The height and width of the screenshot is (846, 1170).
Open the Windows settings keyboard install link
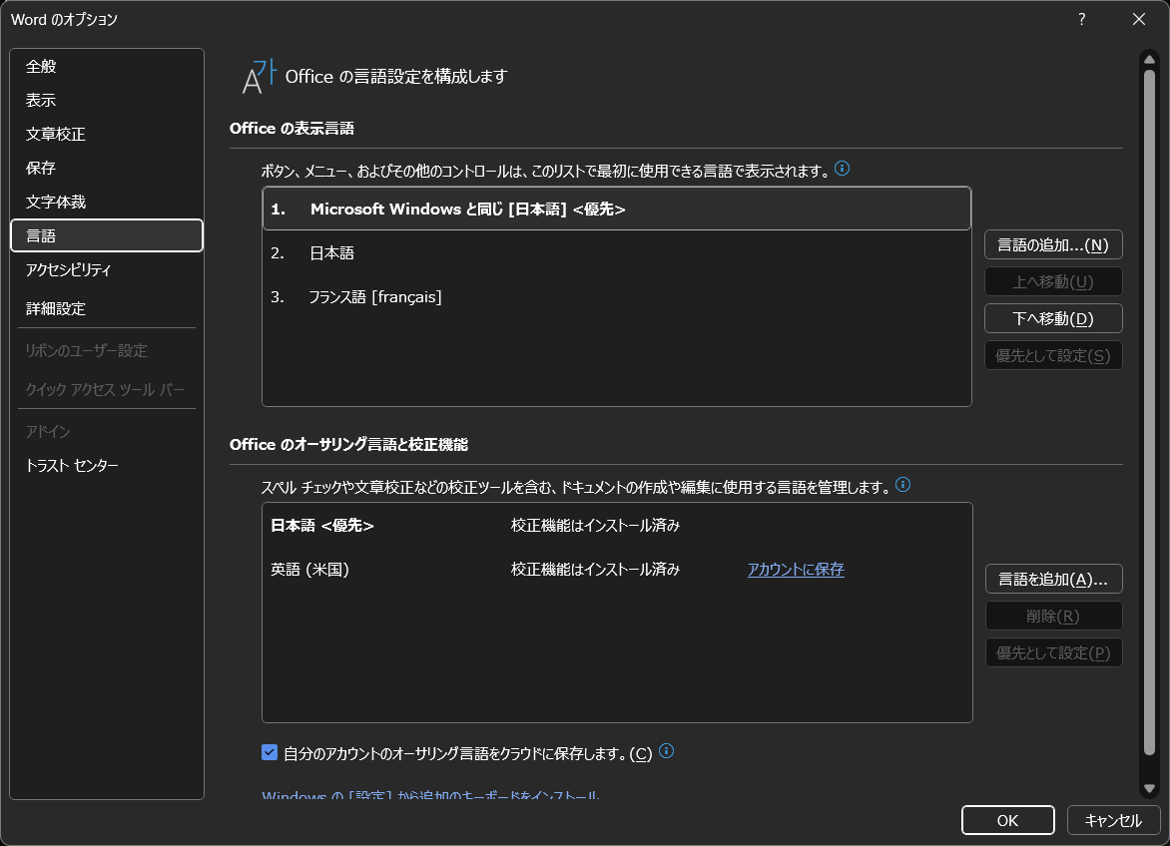(x=430, y=794)
